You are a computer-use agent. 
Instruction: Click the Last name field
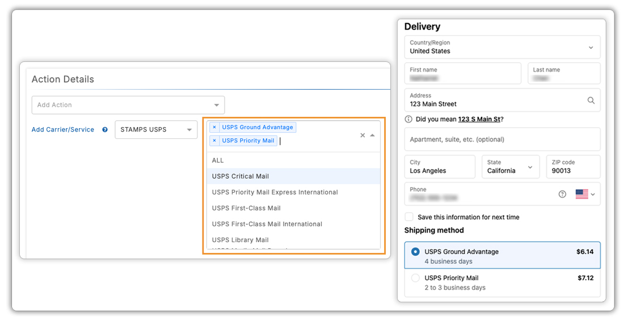(564, 73)
